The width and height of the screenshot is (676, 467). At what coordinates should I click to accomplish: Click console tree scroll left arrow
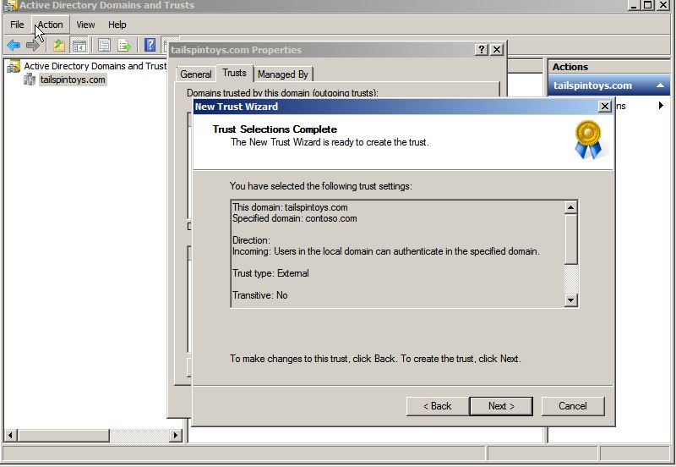[11, 436]
